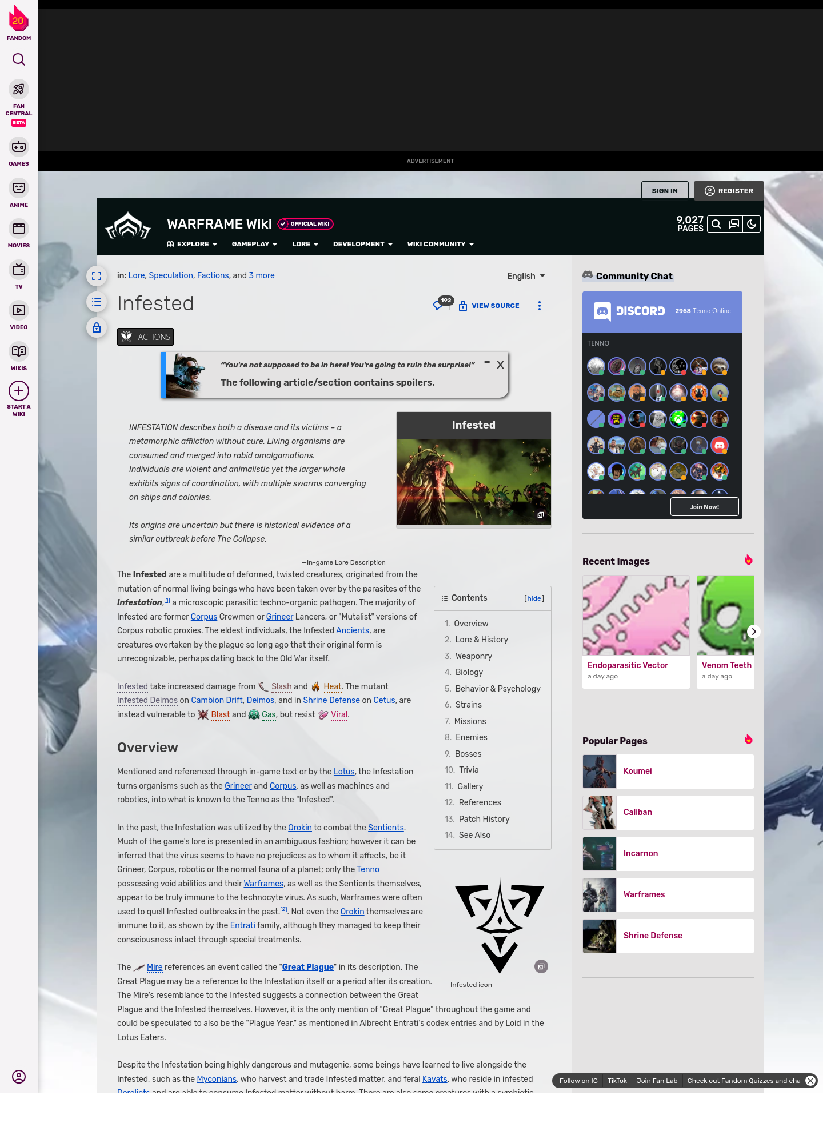
Task: Open the floating table of contents icon
Action: click(97, 302)
